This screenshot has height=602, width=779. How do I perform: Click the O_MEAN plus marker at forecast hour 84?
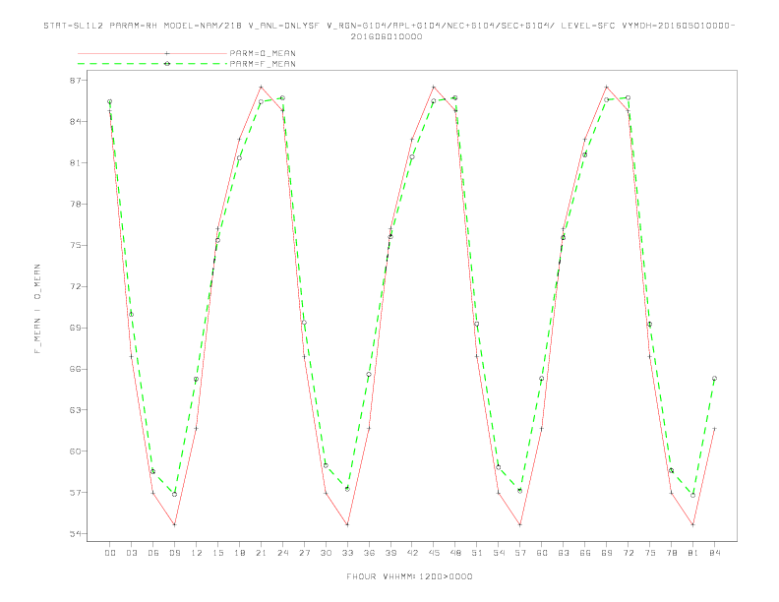point(714,428)
